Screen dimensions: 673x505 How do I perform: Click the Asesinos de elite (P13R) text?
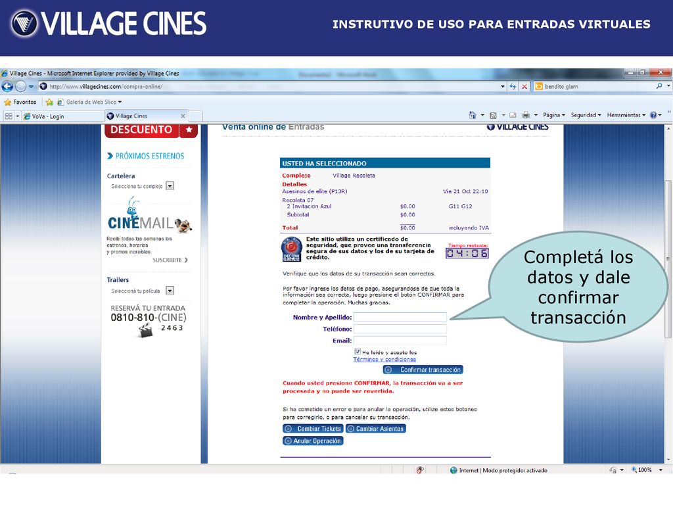coord(315,191)
